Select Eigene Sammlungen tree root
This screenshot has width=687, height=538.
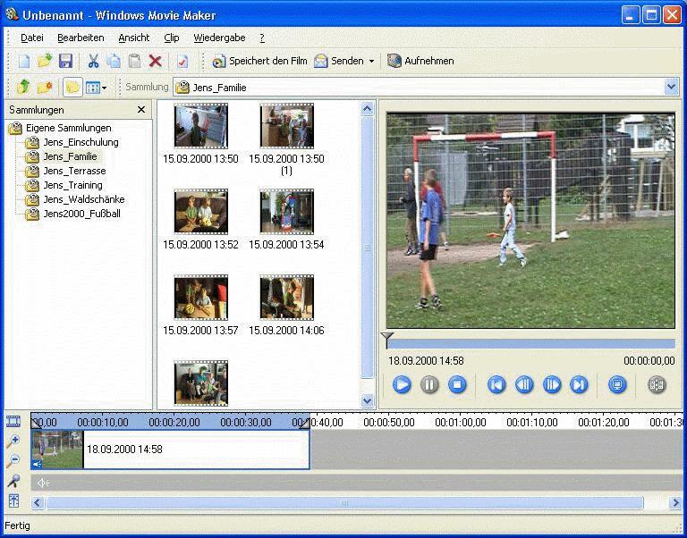click(x=60, y=128)
